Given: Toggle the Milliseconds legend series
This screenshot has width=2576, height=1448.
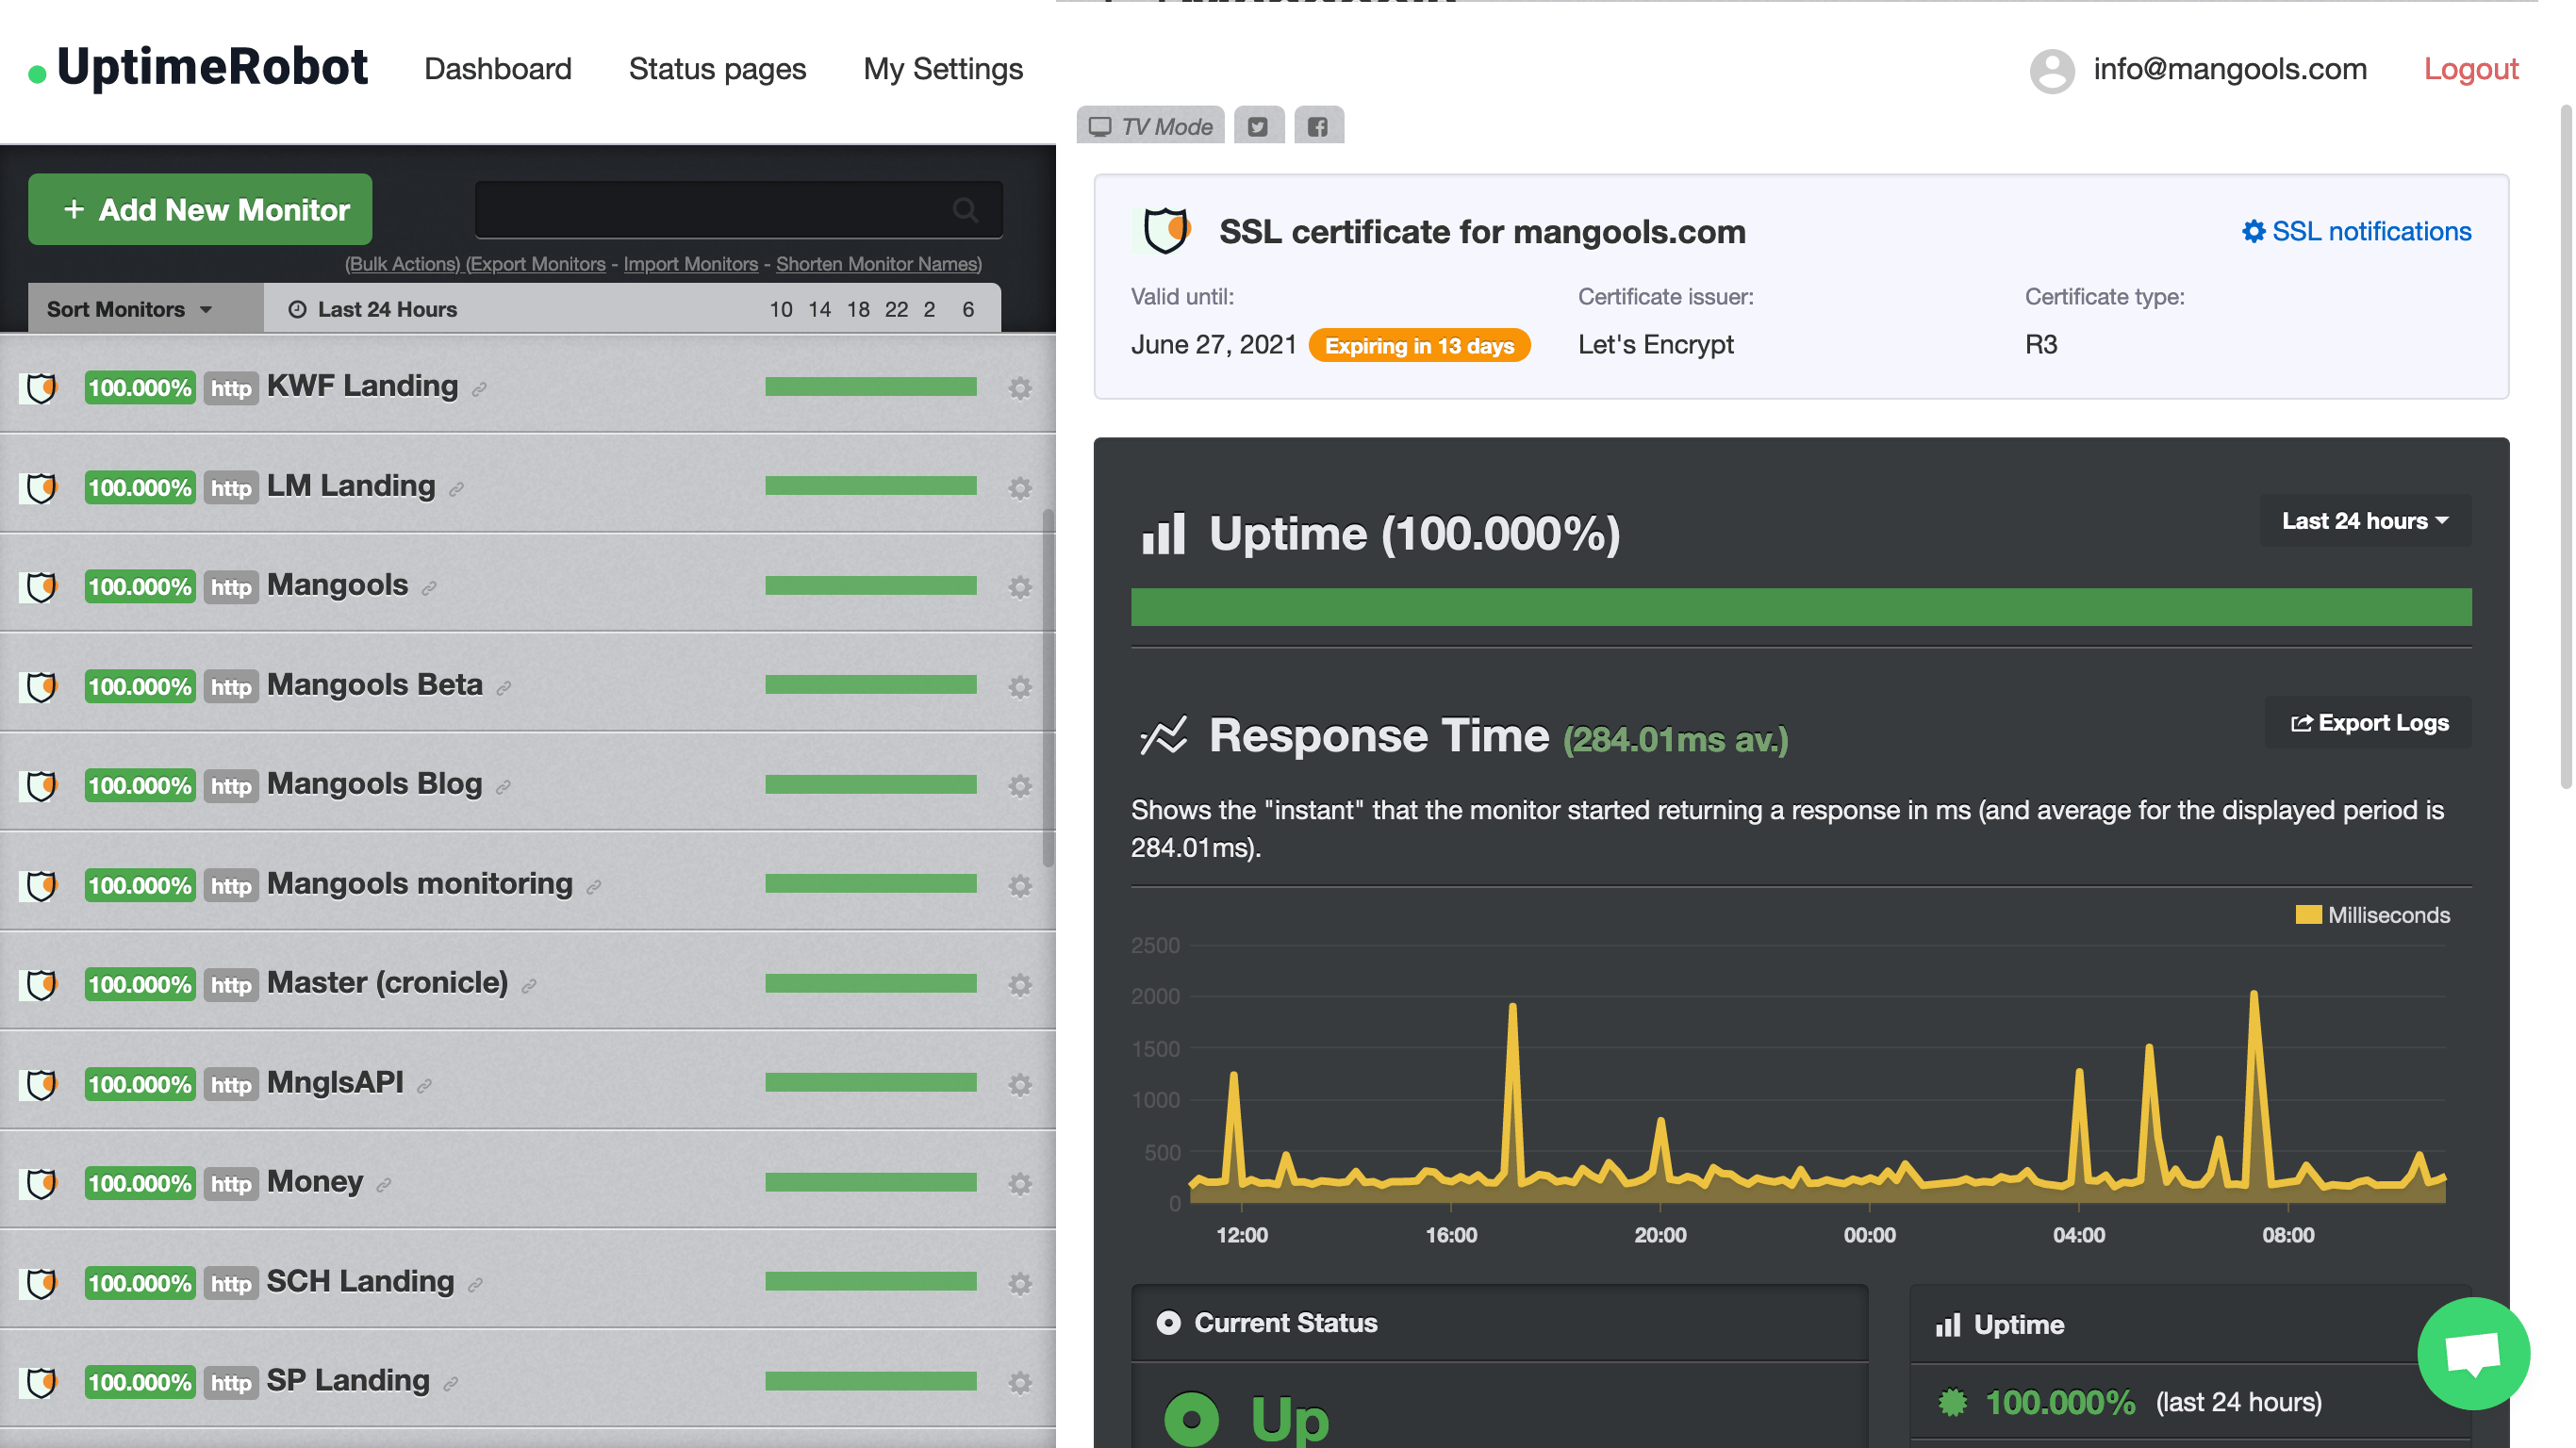Looking at the screenshot, I should [x=2371, y=915].
